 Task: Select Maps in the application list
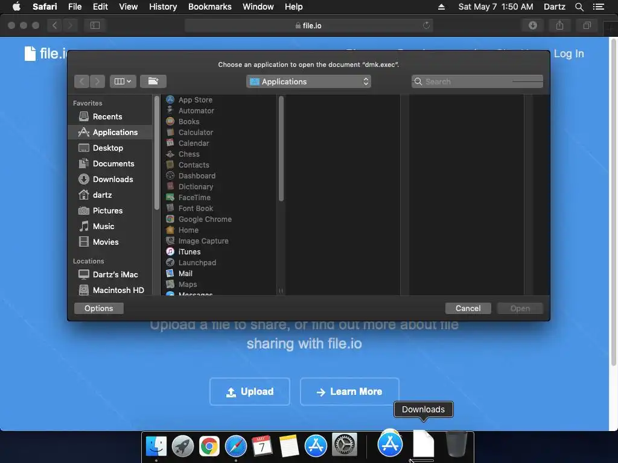(x=219, y=285)
